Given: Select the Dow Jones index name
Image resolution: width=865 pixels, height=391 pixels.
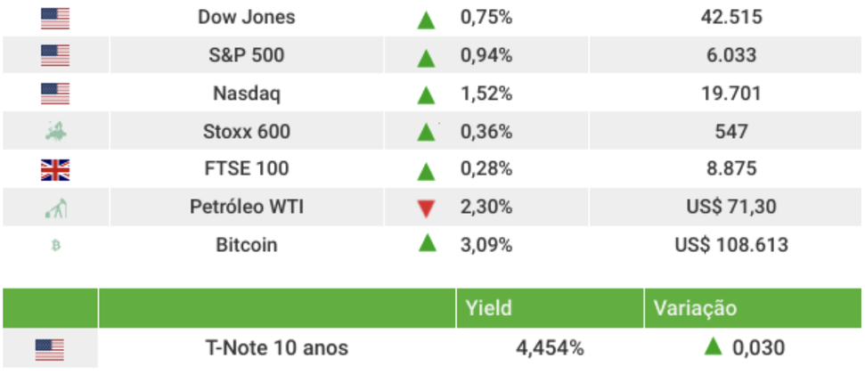Looking at the screenshot, I should coord(247,17).
